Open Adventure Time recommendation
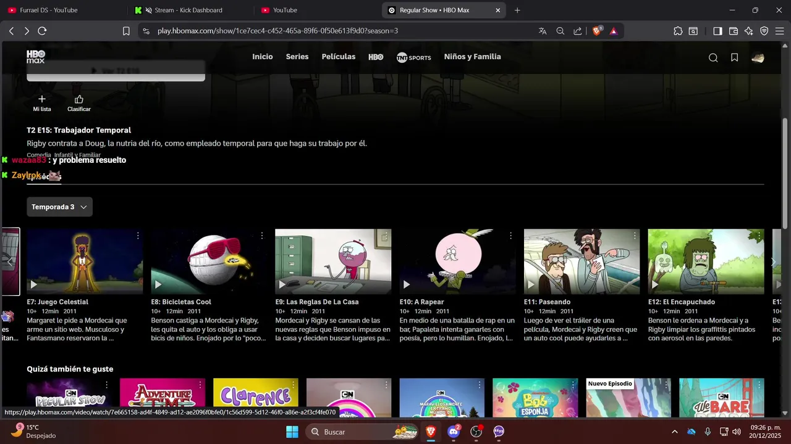Image resolution: width=791 pixels, height=444 pixels. [163, 398]
